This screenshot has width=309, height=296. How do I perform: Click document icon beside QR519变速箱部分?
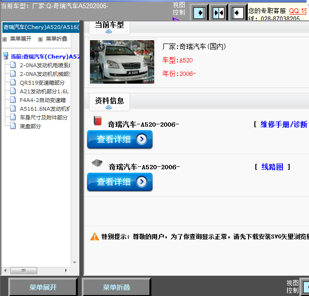(x=13, y=82)
